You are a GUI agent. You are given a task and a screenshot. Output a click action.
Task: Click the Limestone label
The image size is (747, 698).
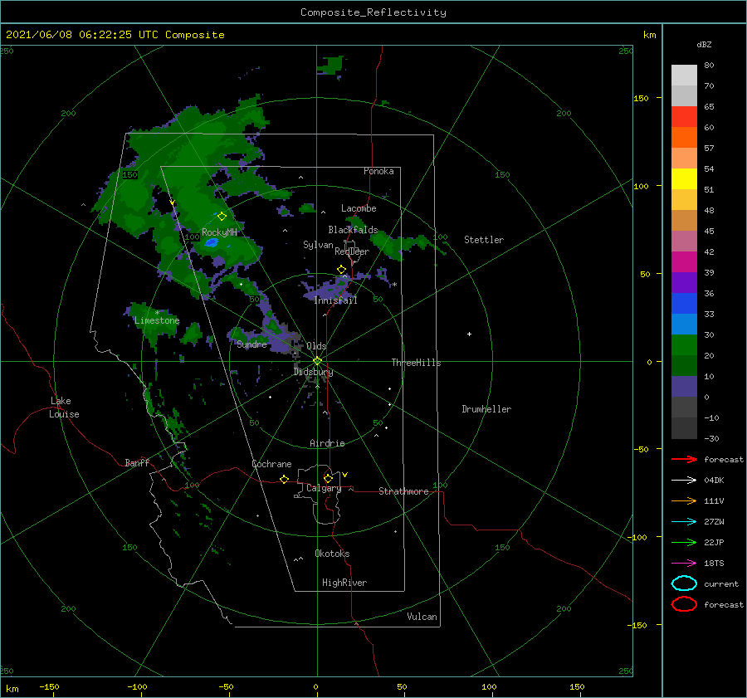tap(157, 320)
